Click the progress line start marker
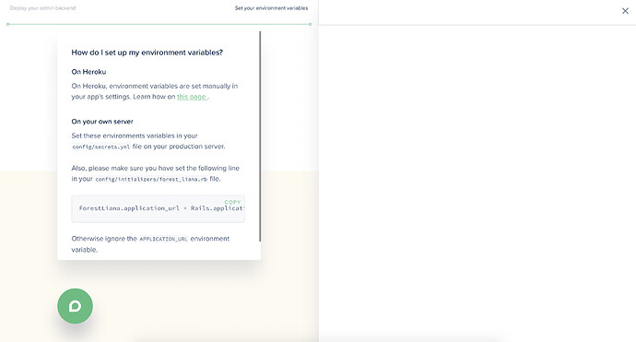636x342 pixels. [8, 24]
